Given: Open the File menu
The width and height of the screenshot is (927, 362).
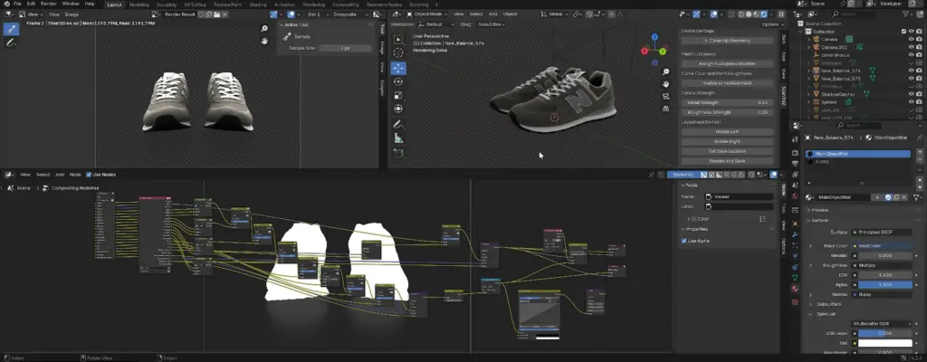Looking at the screenshot, I should [x=17, y=4].
